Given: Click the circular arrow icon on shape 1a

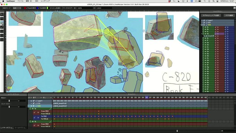Looking at the screenshot, I should click(x=30, y=109).
